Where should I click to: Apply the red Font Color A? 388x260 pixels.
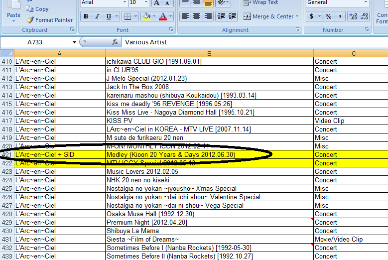coord(162,16)
